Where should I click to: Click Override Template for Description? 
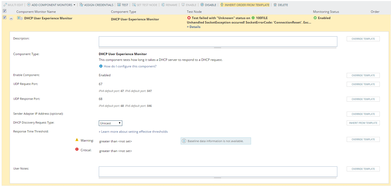[363, 39]
